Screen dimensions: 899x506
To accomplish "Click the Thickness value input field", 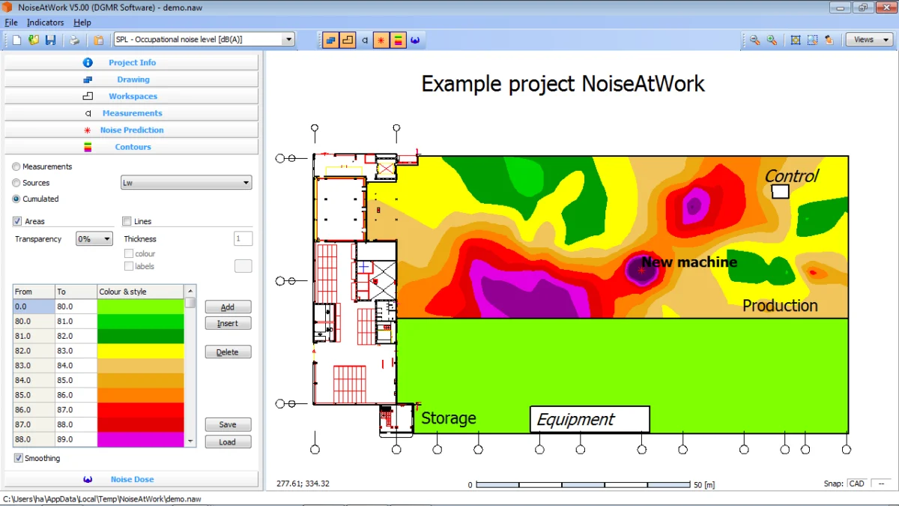I will [x=243, y=238].
